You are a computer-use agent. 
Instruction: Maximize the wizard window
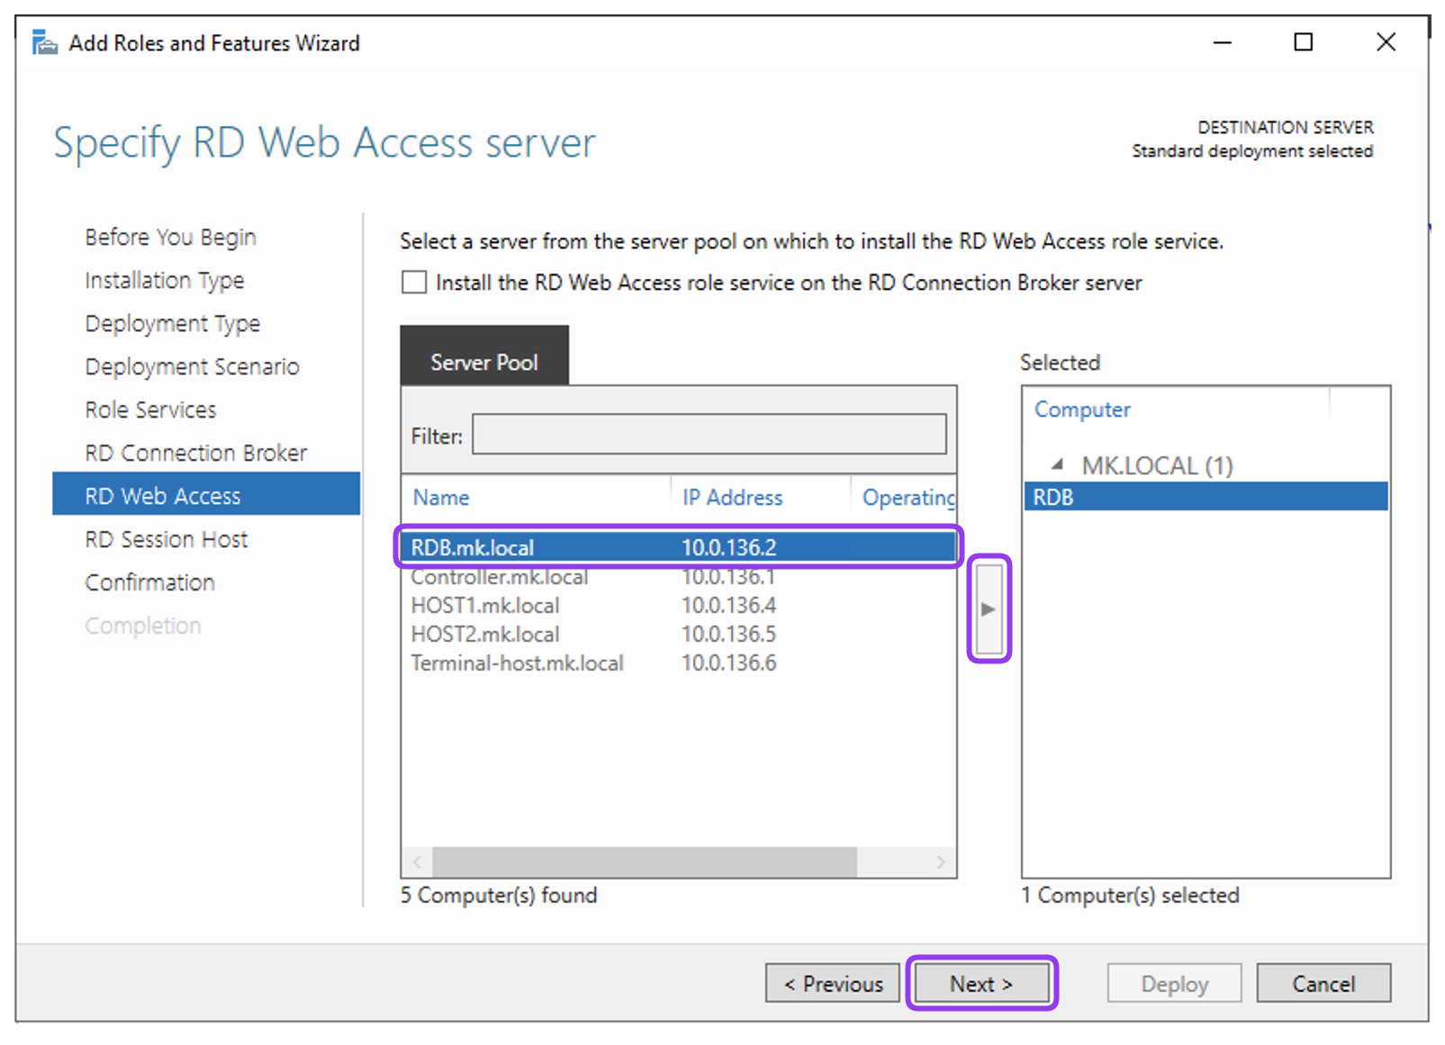coord(1303,42)
